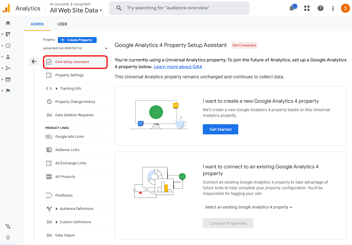Open the synup-test property dropdown

pos(76,48)
